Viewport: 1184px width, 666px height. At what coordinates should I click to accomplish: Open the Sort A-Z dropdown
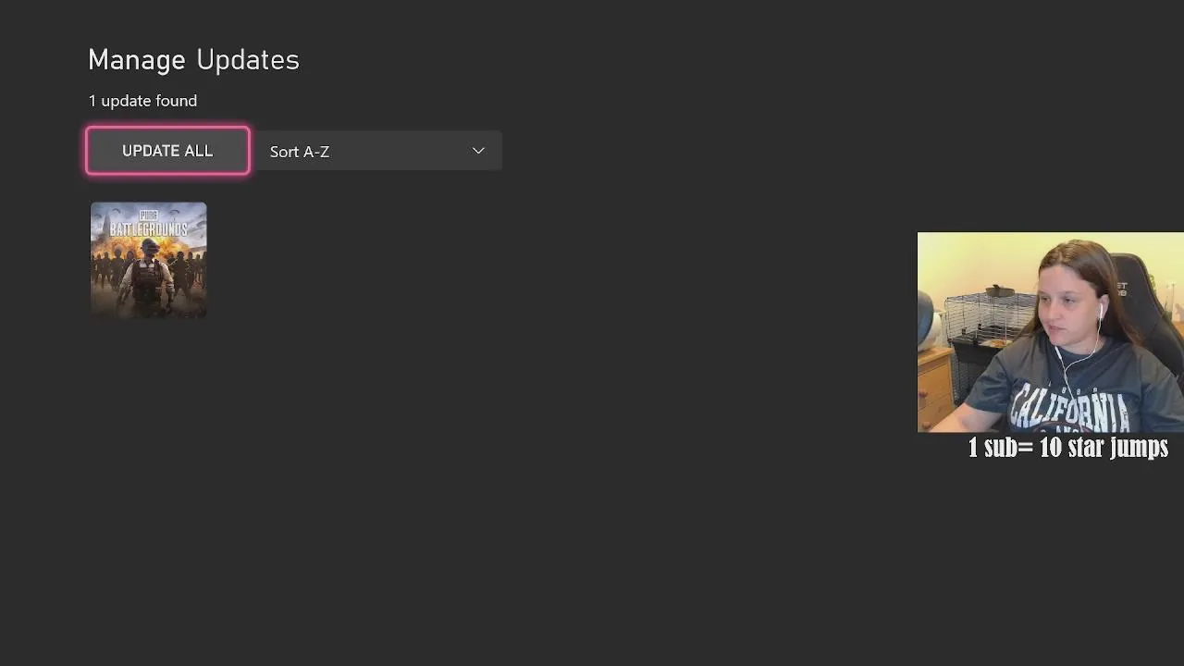378,151
